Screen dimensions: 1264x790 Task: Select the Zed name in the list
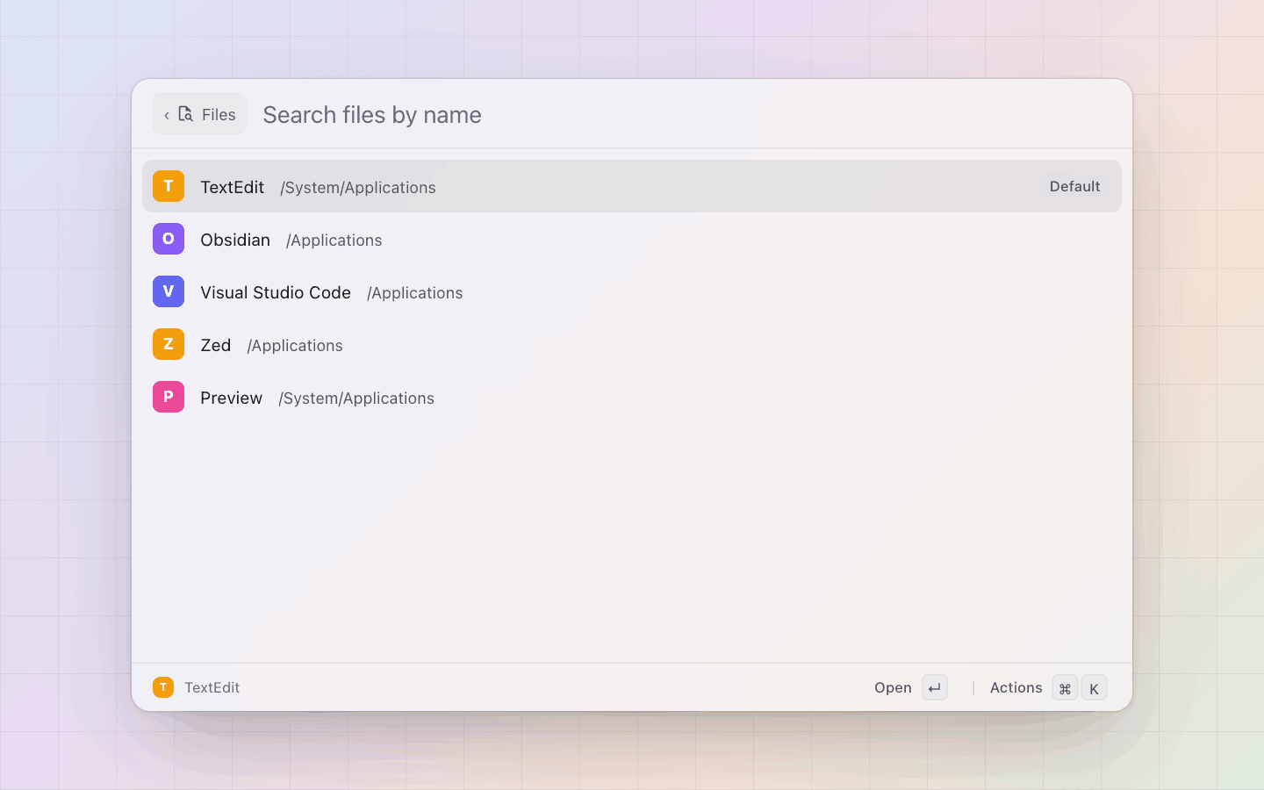point(216,345)
